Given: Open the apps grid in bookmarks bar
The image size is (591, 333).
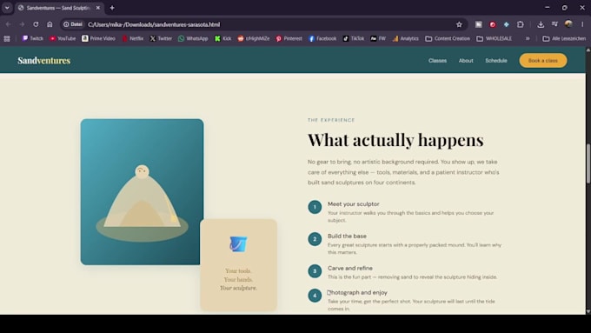Looking at the screenshot, I should (x=7, y=38).
